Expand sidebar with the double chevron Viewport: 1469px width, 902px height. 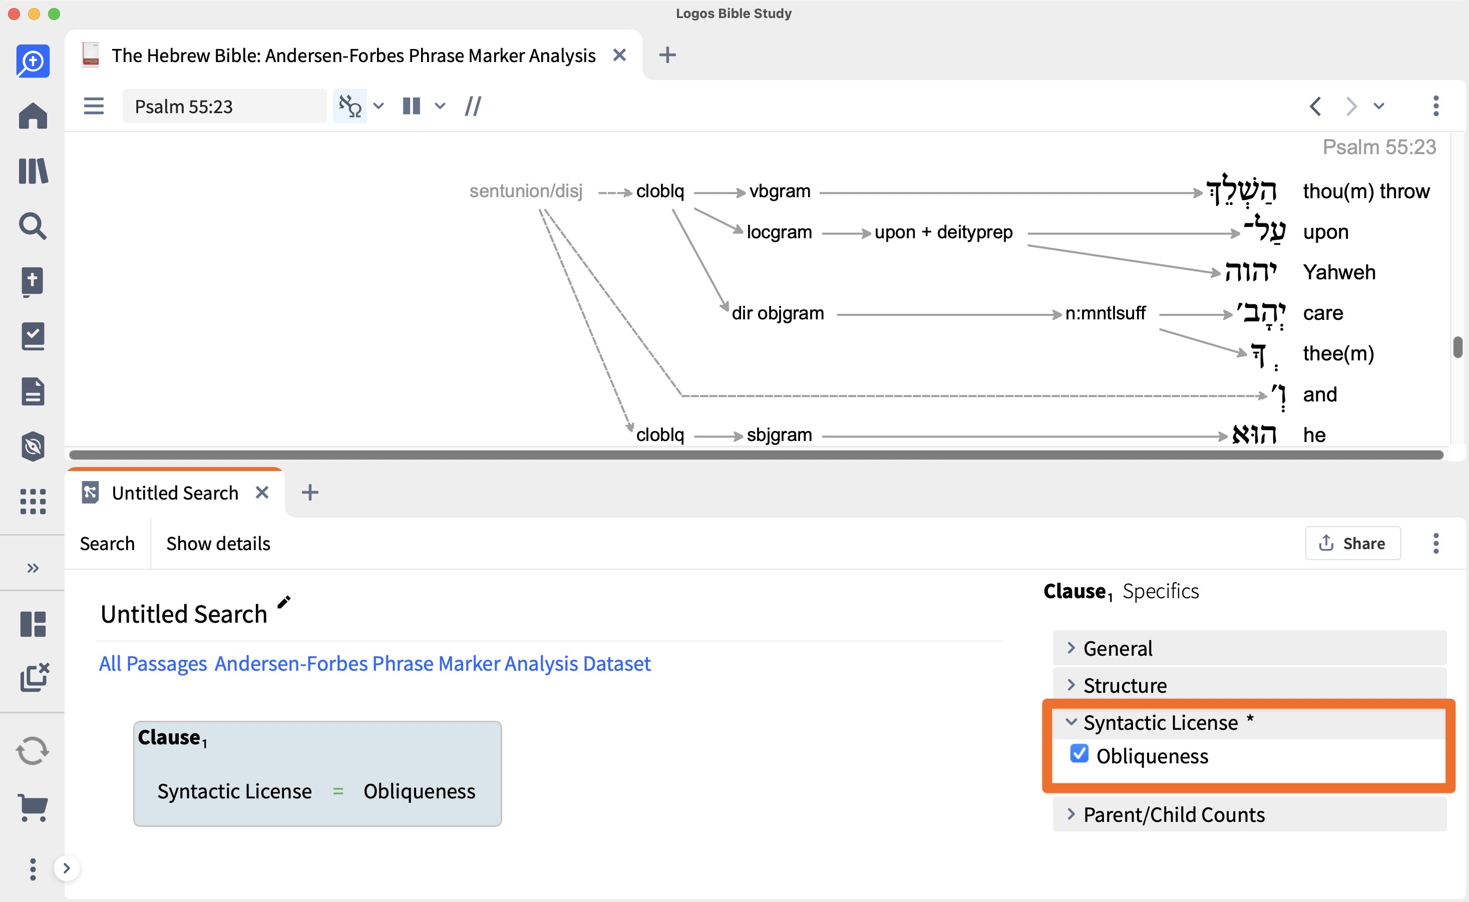click(x=33, y=568)
